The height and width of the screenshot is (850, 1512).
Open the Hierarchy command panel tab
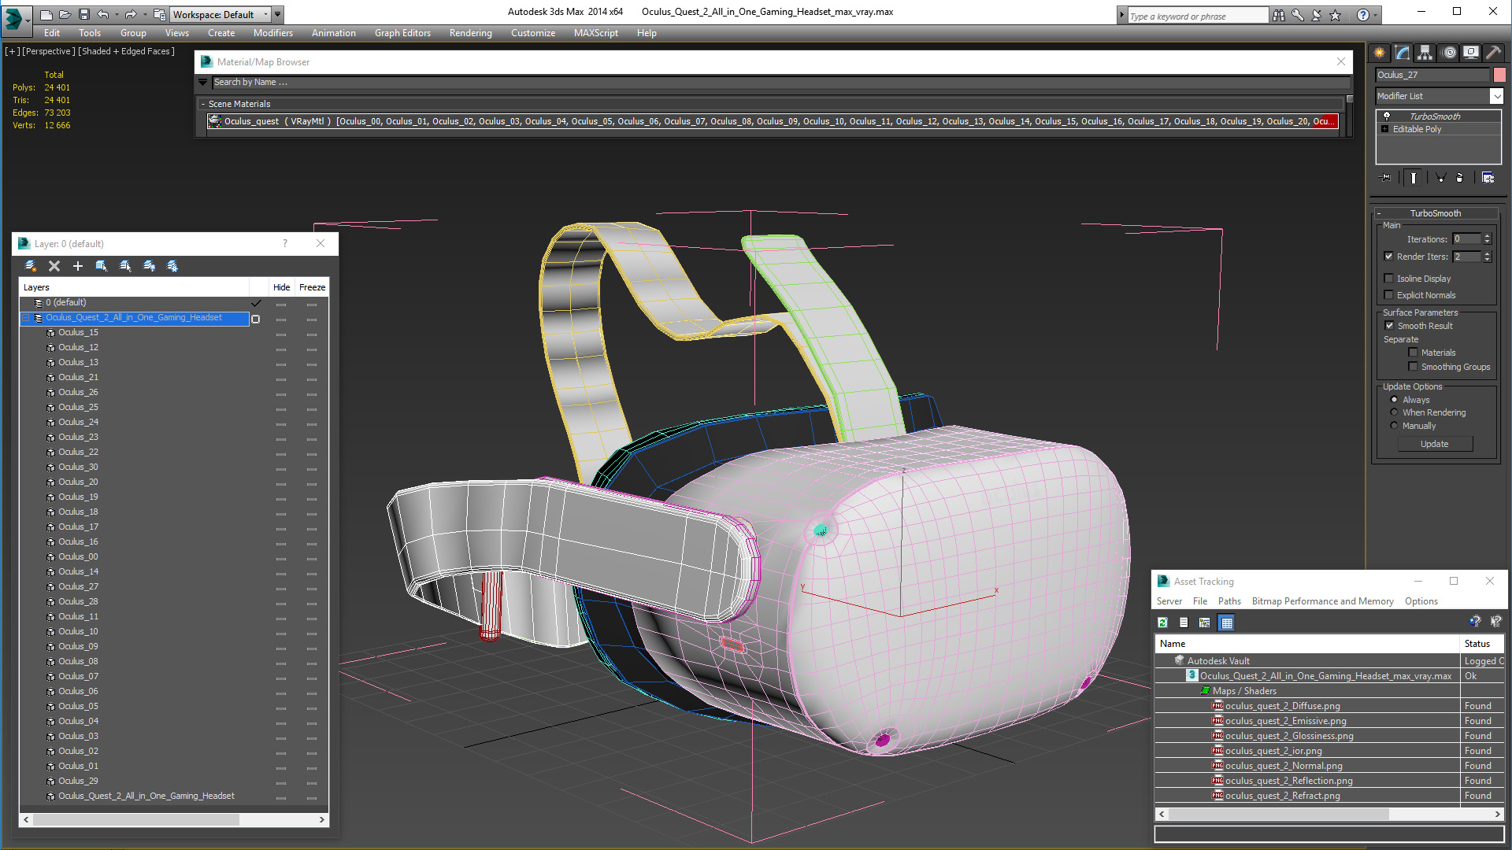click(x=1425, y=53)
